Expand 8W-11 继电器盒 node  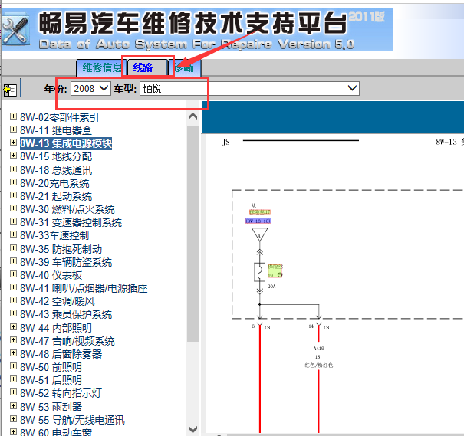coord(13,129)
